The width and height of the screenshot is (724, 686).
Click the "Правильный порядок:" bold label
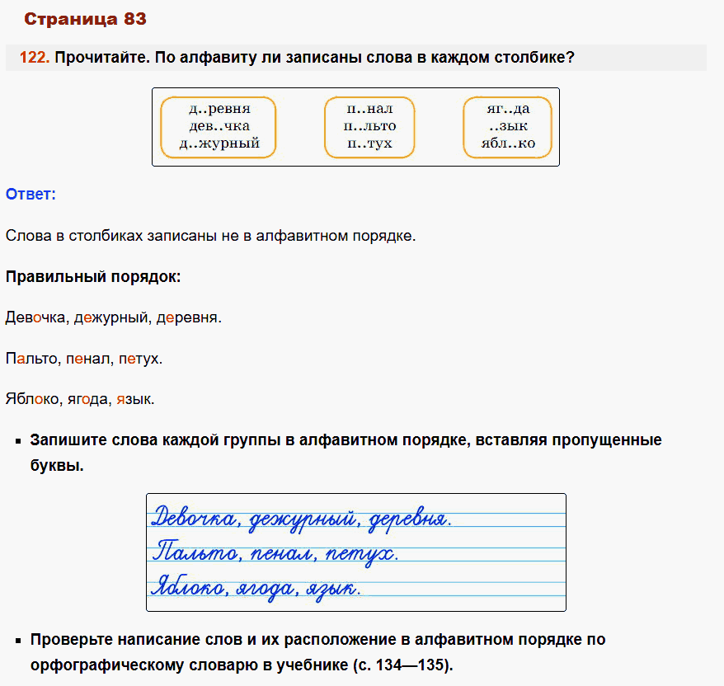(93, 276)
